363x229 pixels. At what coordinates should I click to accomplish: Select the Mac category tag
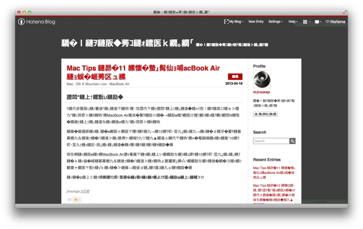click(70, 84)
